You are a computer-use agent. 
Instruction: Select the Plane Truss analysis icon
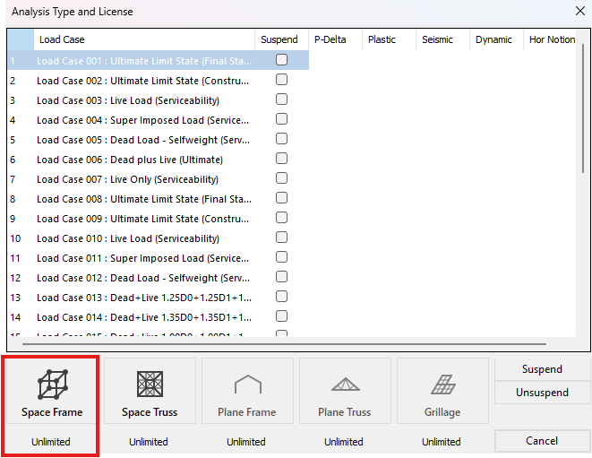(x=346, y=384)
